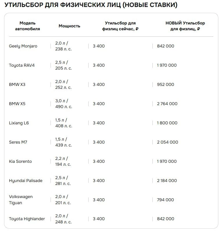The height and width of the screenshot is (233, 223).
Task: Click the Geely Monjaro model name
Action: (x=23, y=46)
